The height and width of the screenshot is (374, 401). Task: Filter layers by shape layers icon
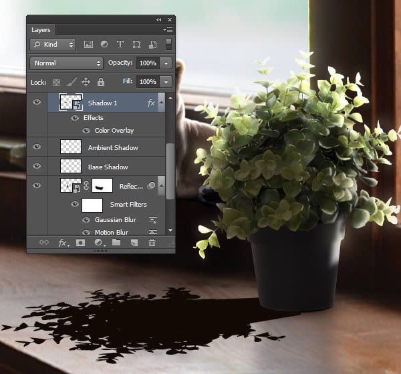point(136,45)
